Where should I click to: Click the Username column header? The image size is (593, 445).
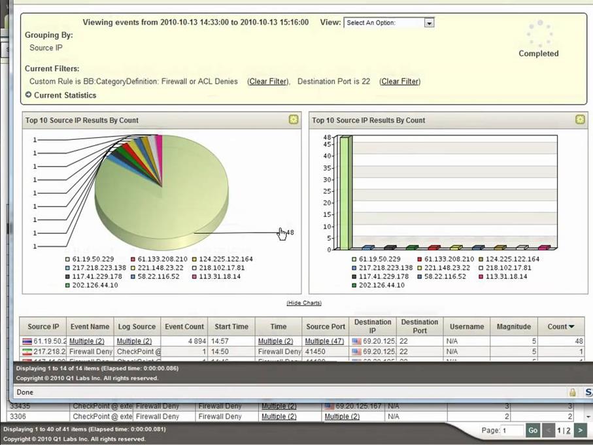(x=467, y=327)
